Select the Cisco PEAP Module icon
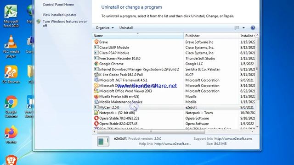294x165 pixels. [x=96, y=53]
